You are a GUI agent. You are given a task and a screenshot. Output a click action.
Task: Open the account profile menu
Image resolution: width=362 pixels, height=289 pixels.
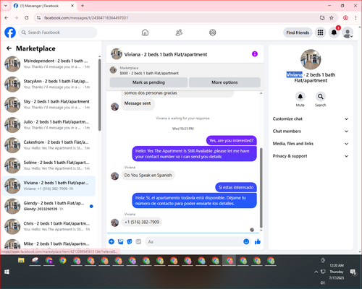(348, 33)
